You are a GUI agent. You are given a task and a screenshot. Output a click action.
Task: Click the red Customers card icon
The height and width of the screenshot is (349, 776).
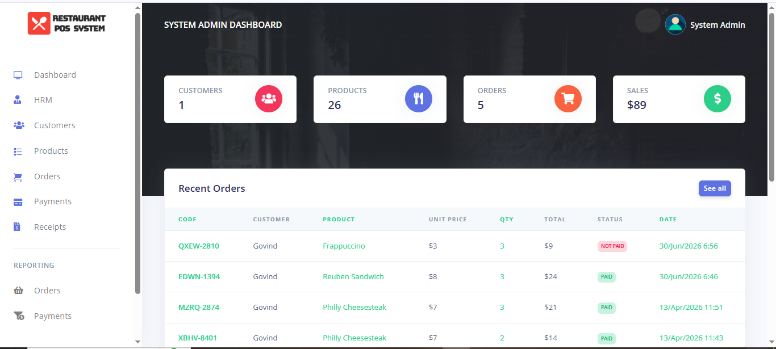269,99
